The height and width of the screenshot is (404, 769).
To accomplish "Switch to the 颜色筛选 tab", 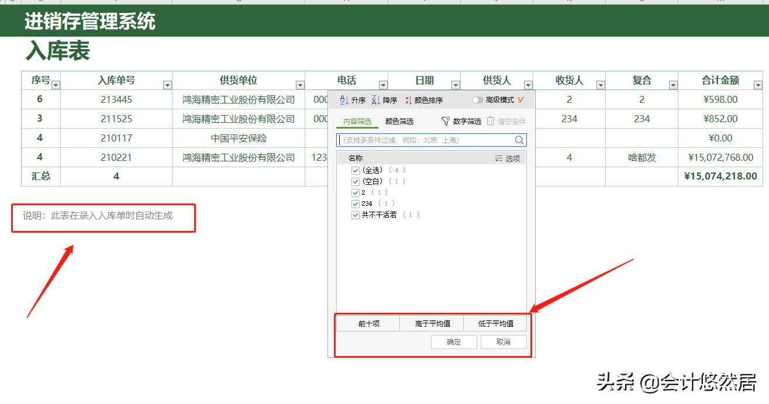I will (x=399, y=120).
